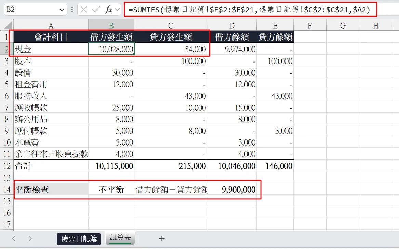The width and height of the screenshot is (399, 249).
Task: Click the 貸方餘額 header cell
Action: (275, 37)
